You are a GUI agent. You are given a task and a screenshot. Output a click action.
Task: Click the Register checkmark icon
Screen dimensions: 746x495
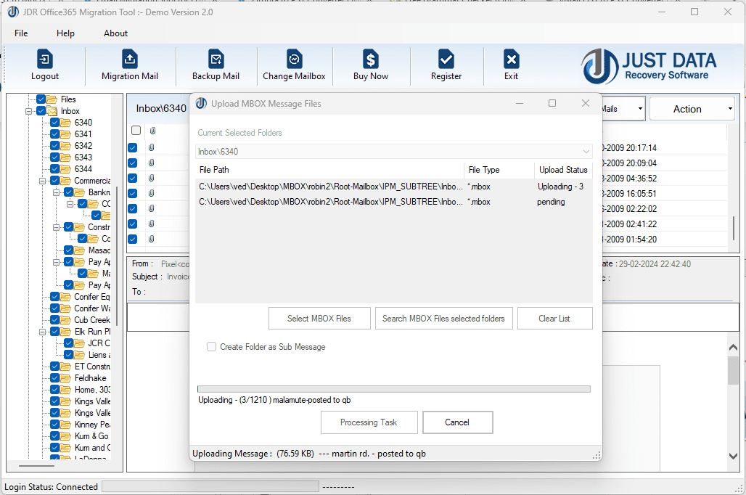tap(446, 60)
